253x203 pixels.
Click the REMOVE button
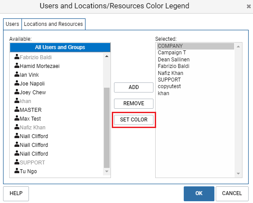[134, 103]
